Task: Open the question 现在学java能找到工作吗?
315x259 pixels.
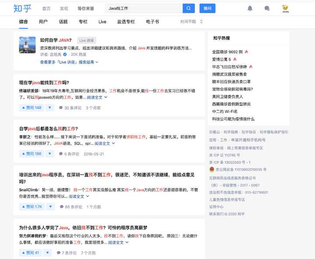Action: (44, 83)
